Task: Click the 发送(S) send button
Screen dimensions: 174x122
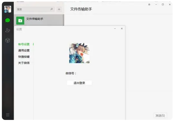Action: tap(160, 116)
